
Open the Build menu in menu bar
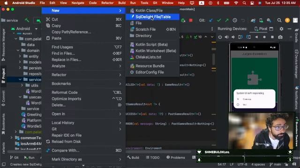point(122,3)
